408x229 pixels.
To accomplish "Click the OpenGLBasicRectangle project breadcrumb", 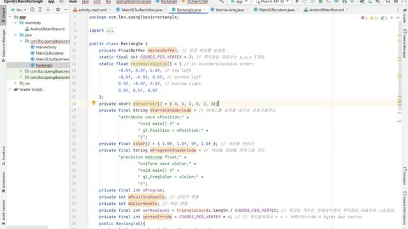I will (23, 1).
